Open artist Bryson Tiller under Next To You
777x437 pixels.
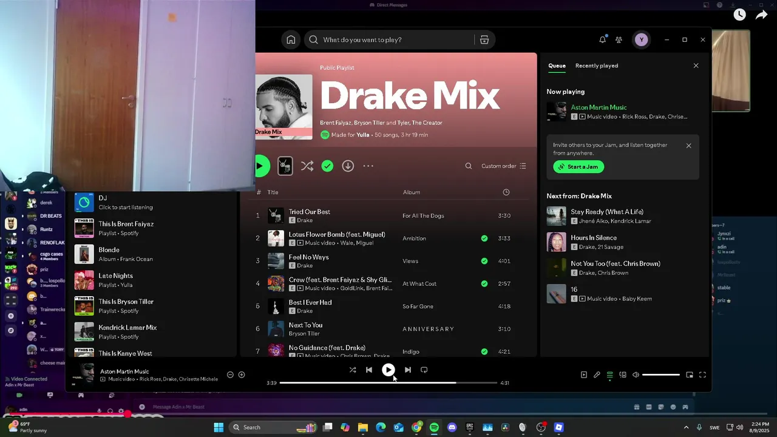coord(304,333)
